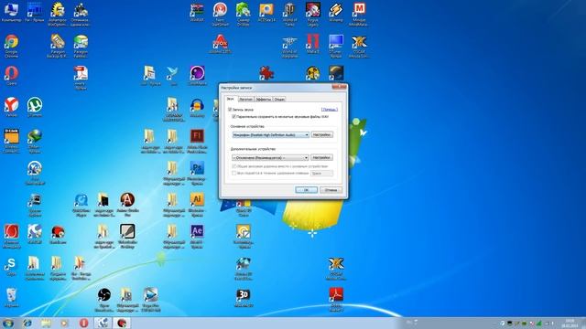Image resolution: width=586 pixels, height=329 pixels.
Task: Click the hotkey field in sound dialog
Action: click(321, 173)
